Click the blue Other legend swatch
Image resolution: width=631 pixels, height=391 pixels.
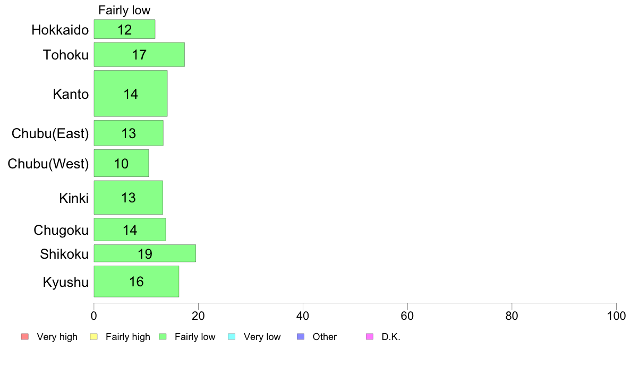point(300,336)
